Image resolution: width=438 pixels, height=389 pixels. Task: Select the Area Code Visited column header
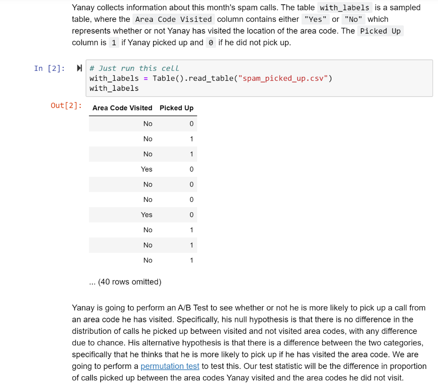click(x=121, y=108)
